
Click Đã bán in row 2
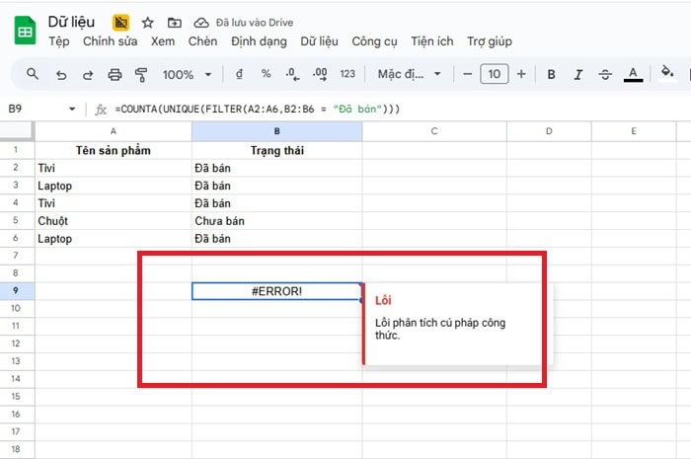(276, 168)
